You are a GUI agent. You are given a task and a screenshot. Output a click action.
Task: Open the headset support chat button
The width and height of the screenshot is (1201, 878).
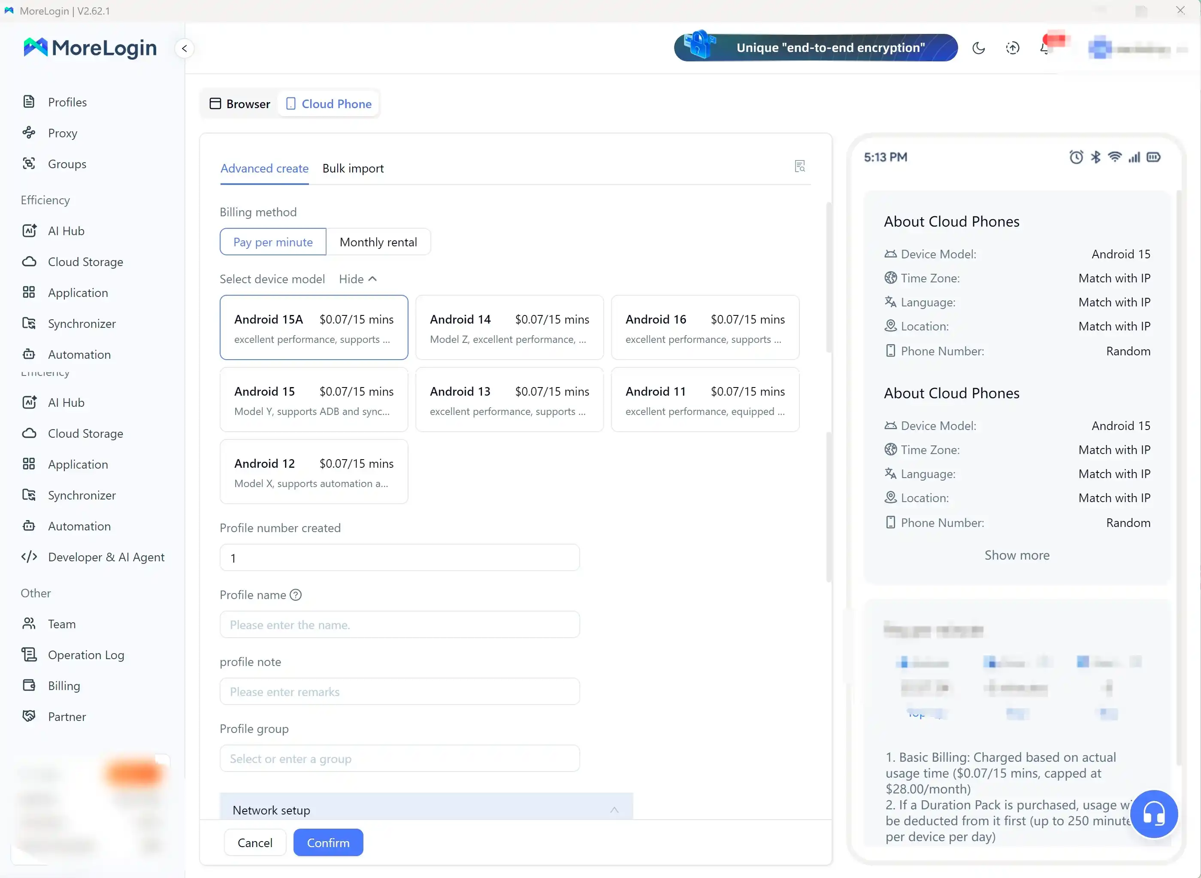(x=1154, y=814)
